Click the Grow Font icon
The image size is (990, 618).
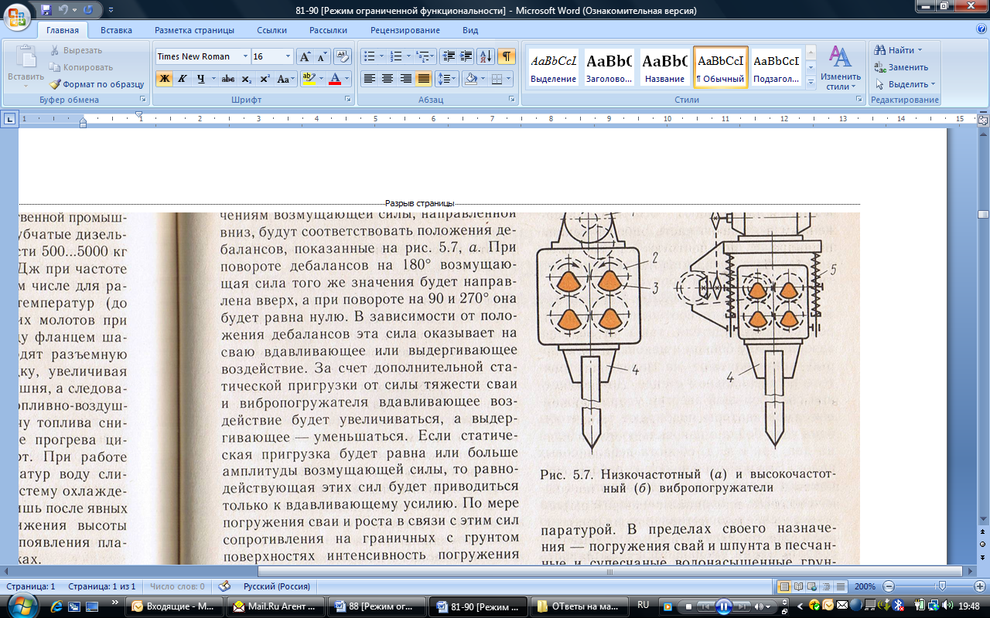coord(306,56)
